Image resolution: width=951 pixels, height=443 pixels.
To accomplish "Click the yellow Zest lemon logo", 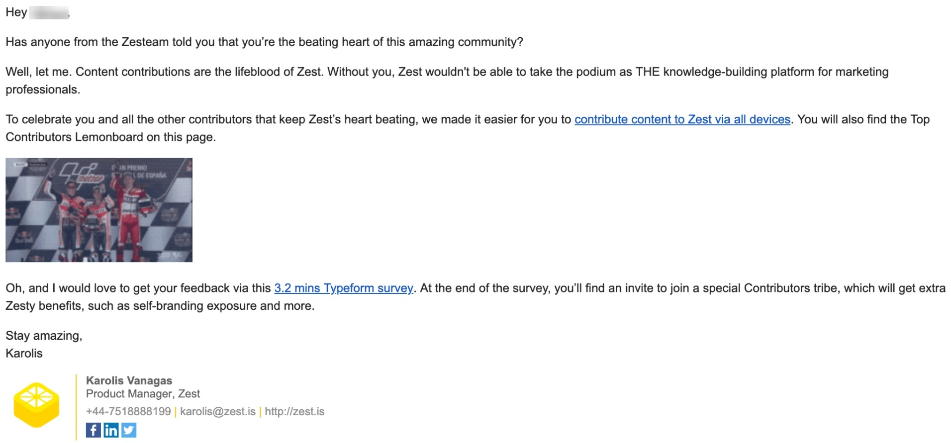I will click(36, 405).
